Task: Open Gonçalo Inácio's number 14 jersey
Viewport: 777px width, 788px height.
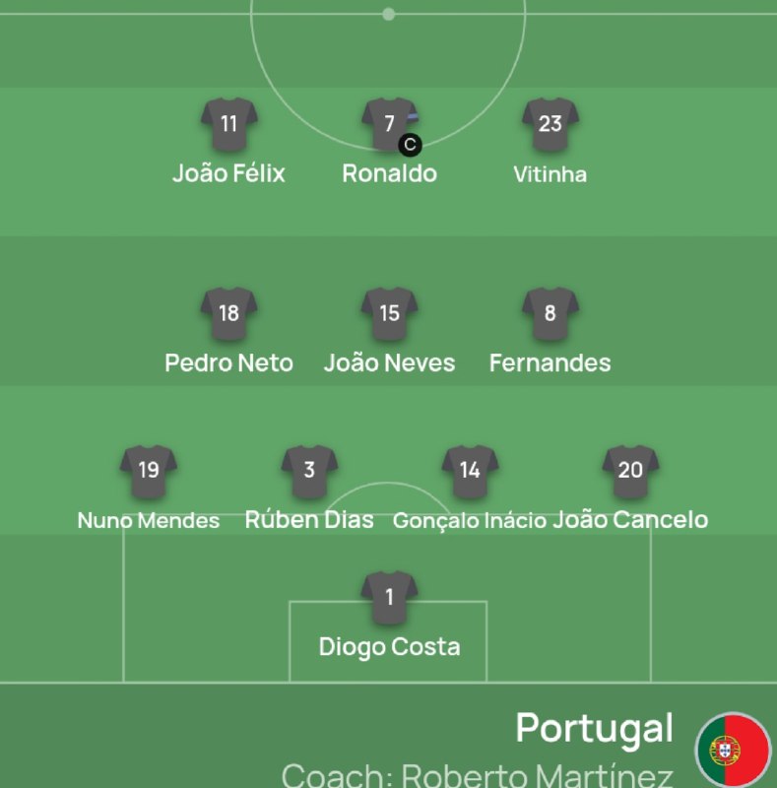Action: tap(470, 472)
